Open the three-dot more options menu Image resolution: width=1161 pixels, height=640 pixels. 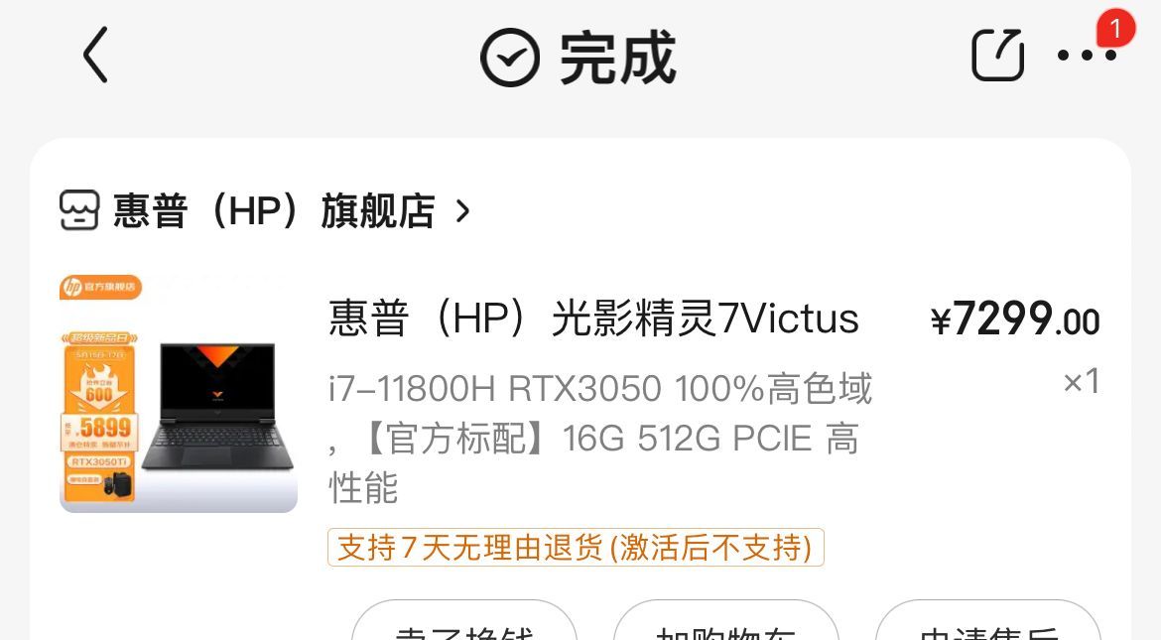(1087, 55)
